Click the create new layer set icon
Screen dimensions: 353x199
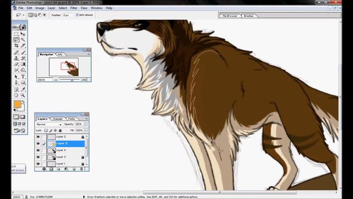(58, 169)
